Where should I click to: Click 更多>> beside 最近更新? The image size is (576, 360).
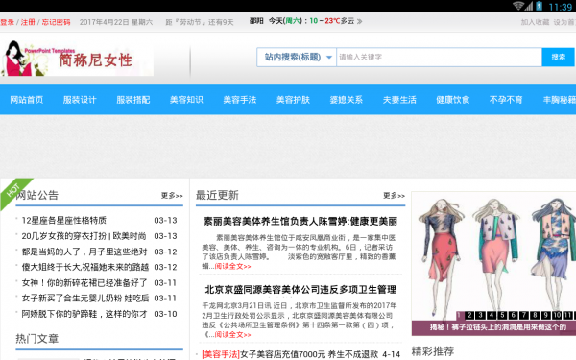pyautogui.click(x=394, y=196)
